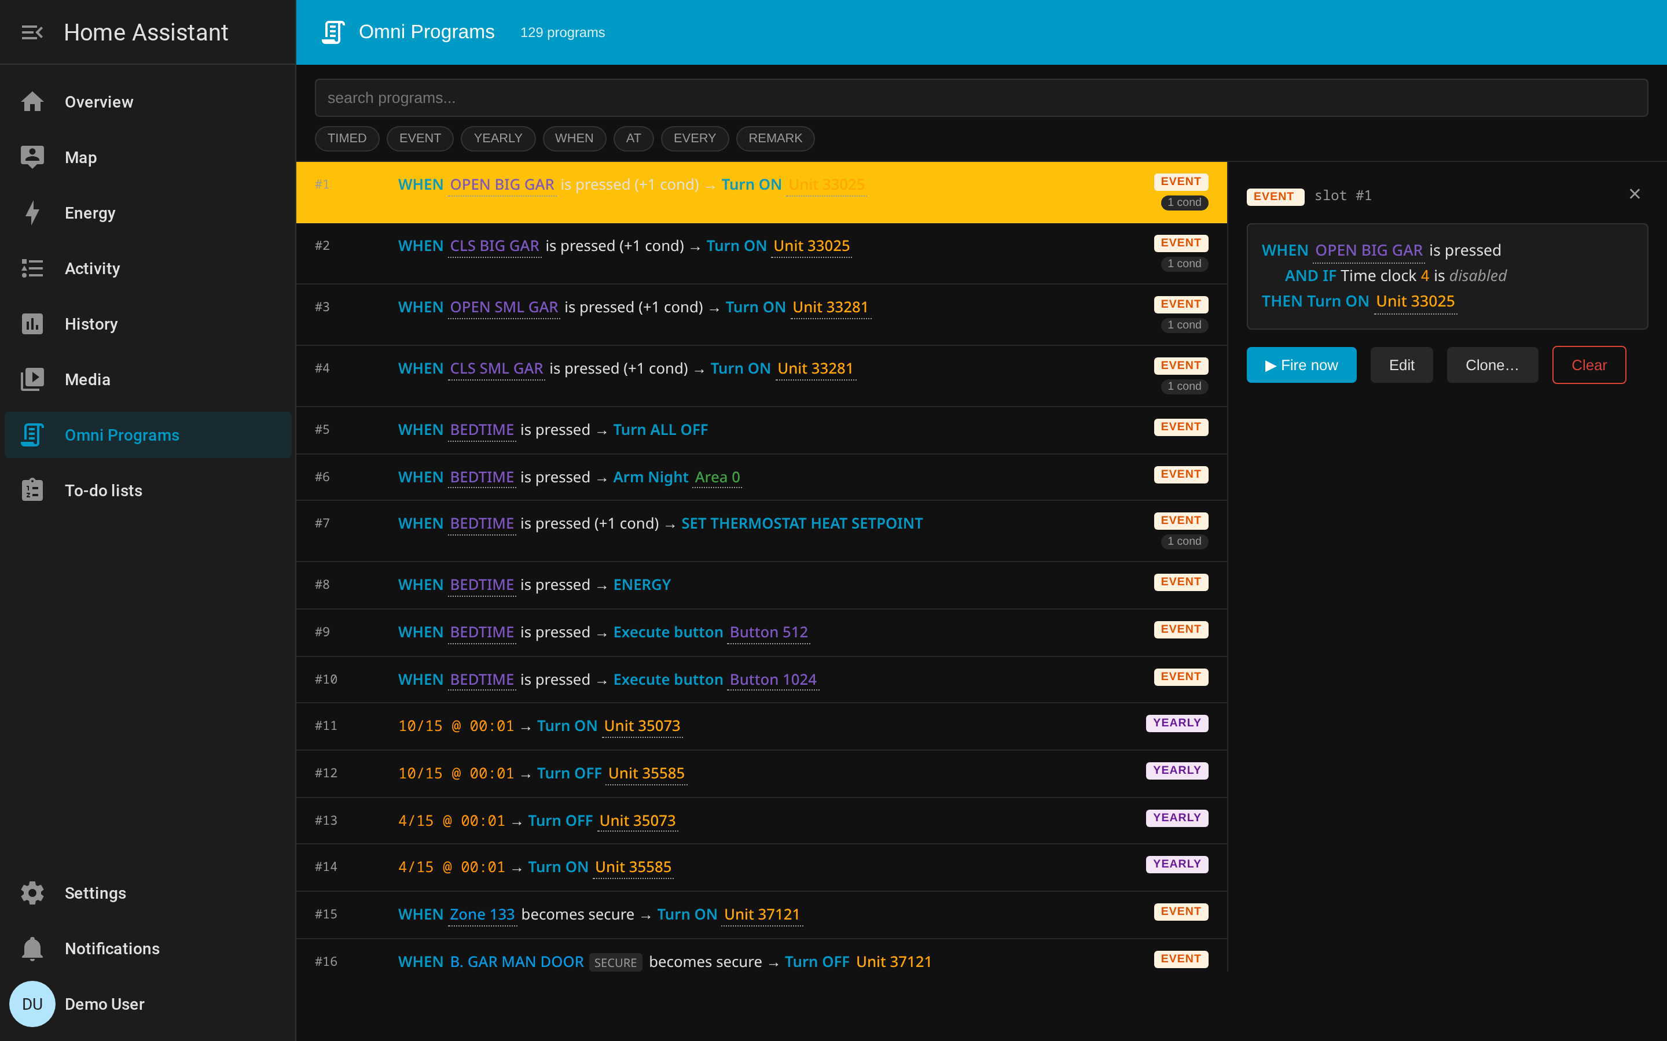1667x1041 pixels.
Task: Open Overview home icon
Action: click(x=32, y=102)
